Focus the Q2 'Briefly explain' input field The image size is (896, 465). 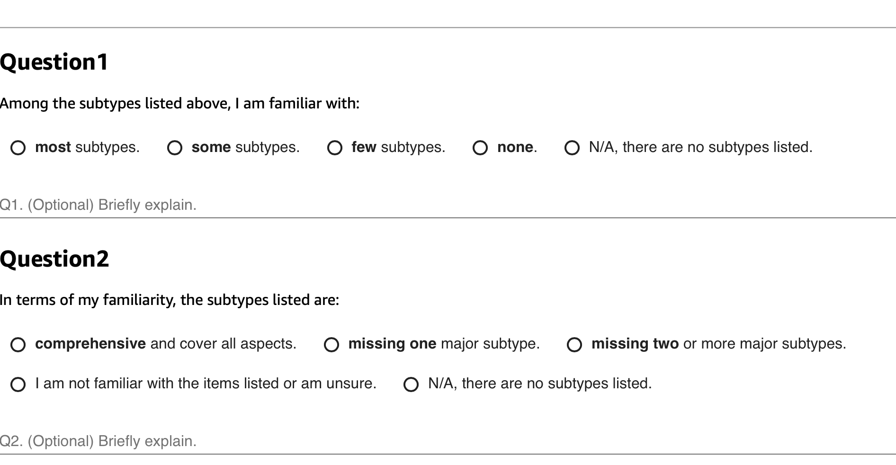[x=426, y=441]
